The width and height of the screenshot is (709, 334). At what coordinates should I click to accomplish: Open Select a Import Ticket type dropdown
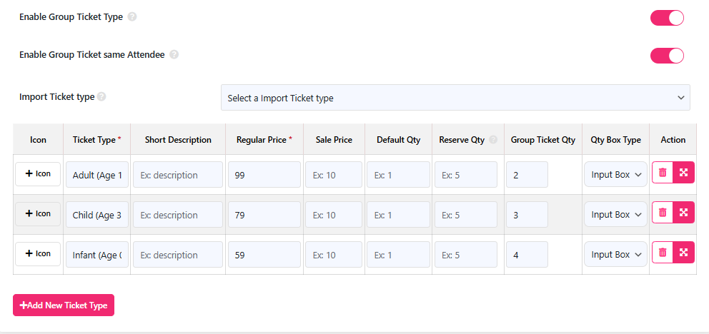(x=455, y=98)
